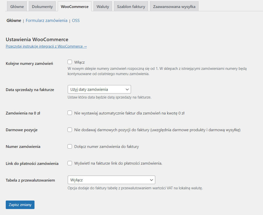Image resolution: width=263 pixels, height=215 pixels.
Task: Click the Zamówienia na 0 zł label
Action: click(23, 113)
